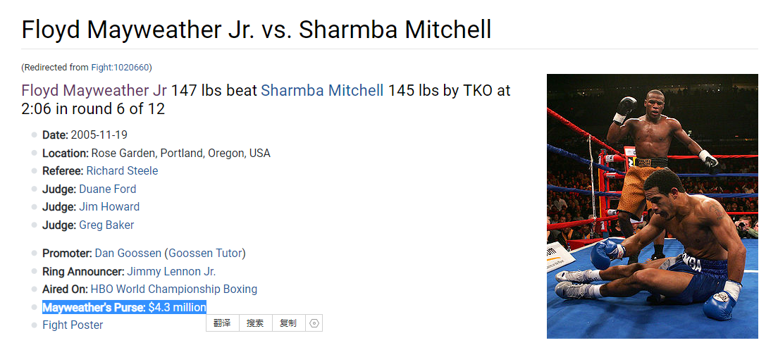The image size is (778, 350).
Task: Click the highlighted Mayweather's Purse text
Action: tap(124, 307)
